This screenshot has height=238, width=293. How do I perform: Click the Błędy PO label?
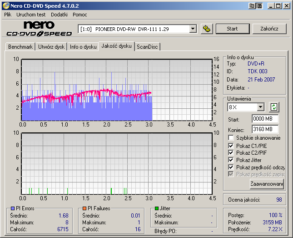click(165, 231)
